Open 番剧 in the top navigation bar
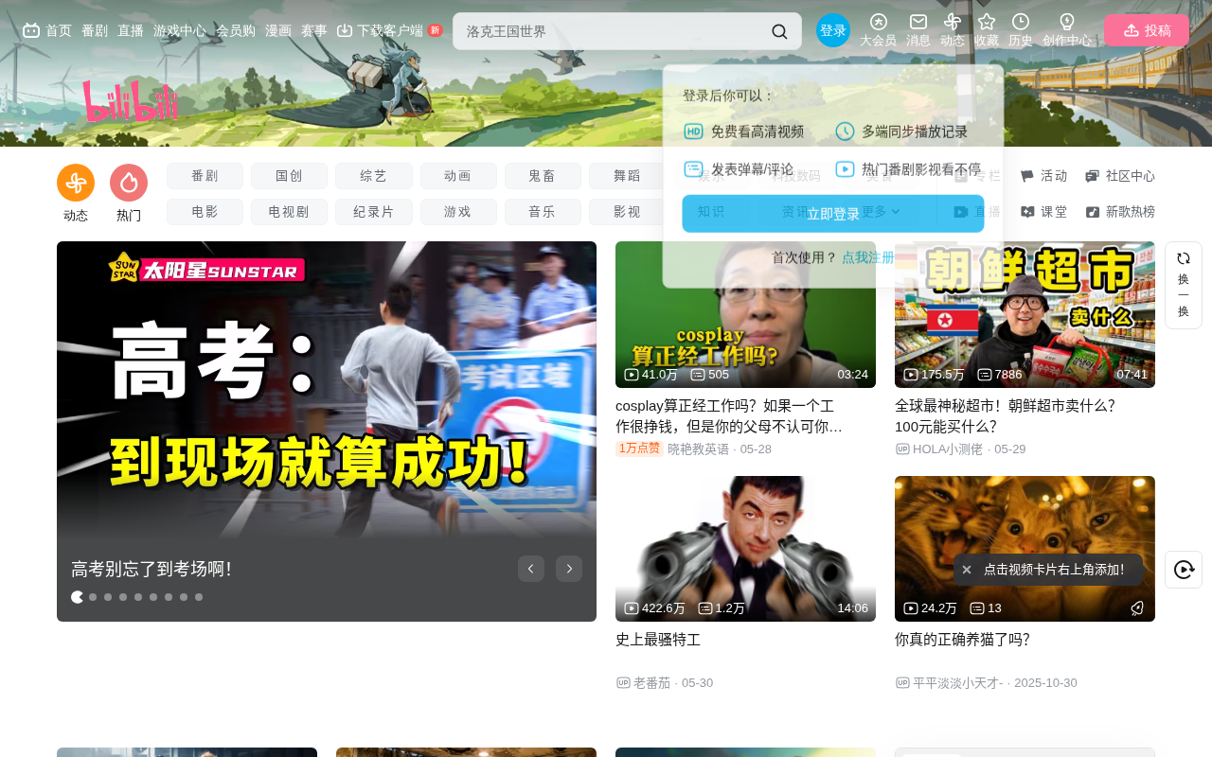The height and width of the screenshot is (757, 1212). tap(95, 30)
